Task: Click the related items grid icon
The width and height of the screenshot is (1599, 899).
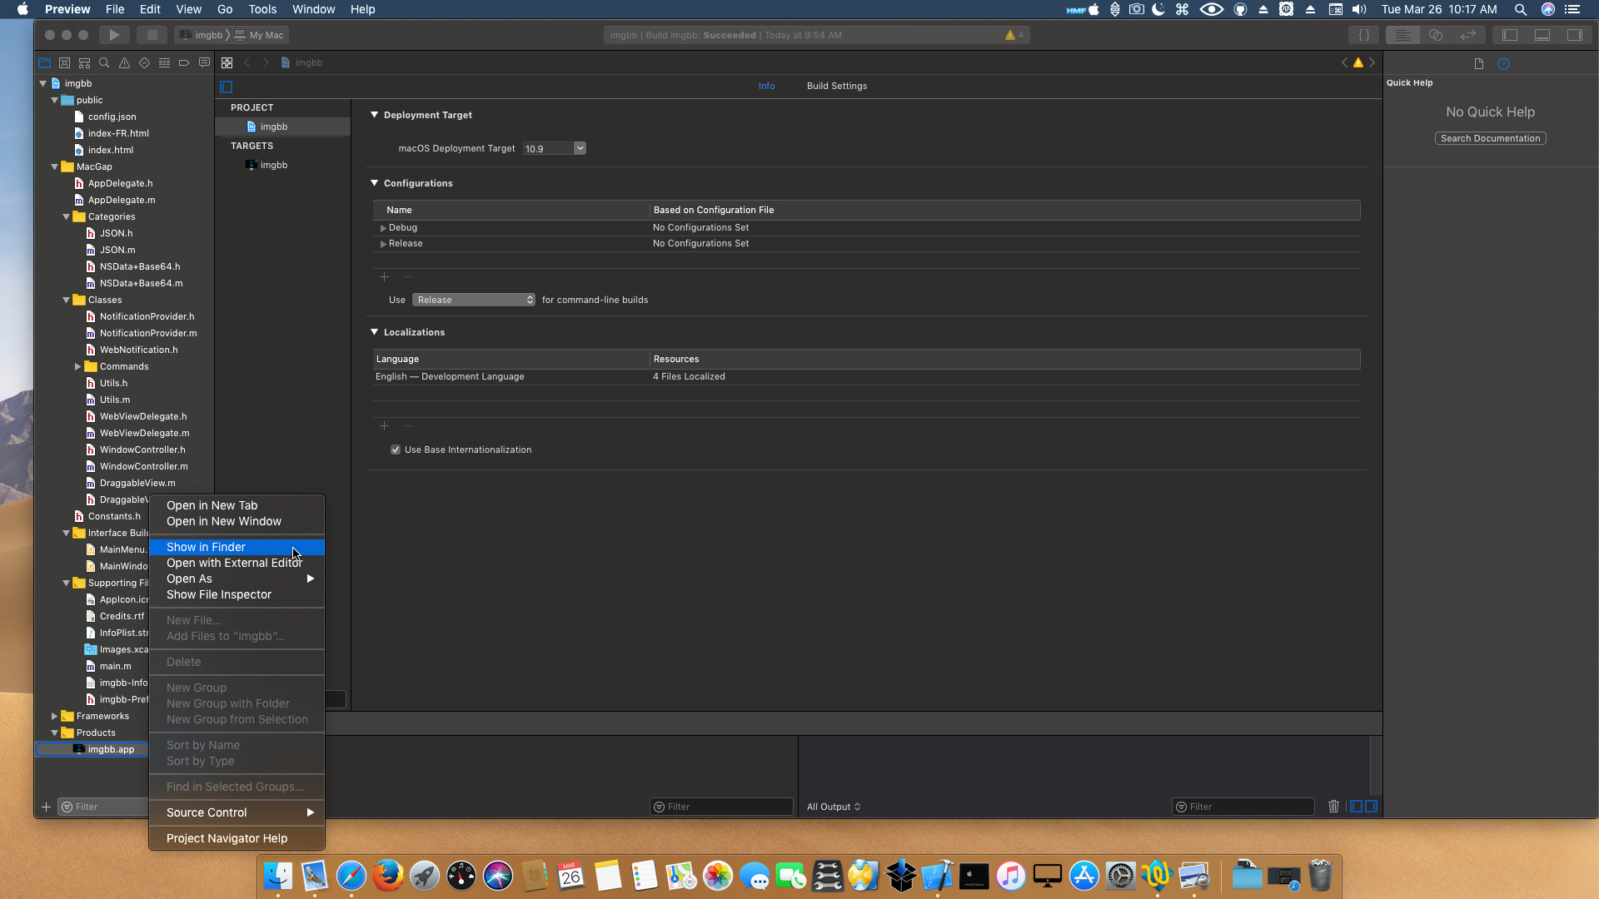Action: click(x=227, y=62)
